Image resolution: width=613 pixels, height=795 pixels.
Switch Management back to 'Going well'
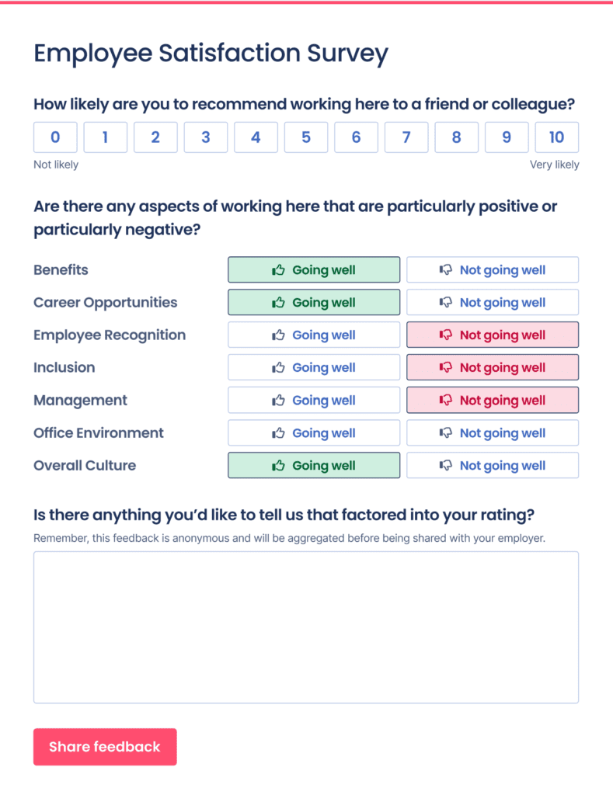[313, 400]
